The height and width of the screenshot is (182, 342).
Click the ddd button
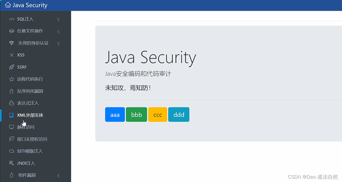179,114
